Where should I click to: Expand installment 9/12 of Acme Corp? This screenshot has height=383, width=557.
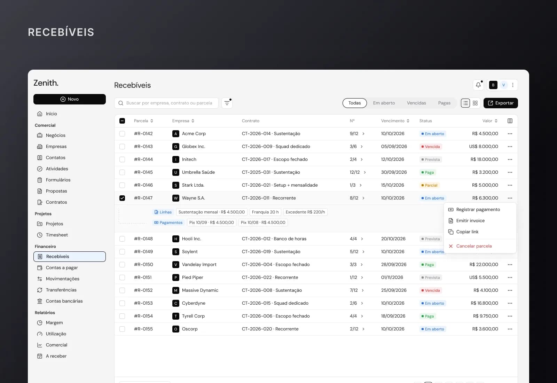point(363,134)
